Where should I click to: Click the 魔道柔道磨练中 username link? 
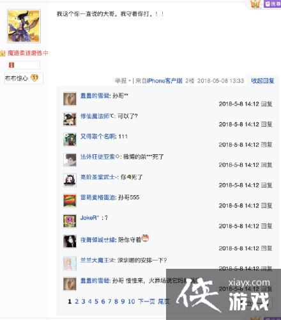(28, 53)
